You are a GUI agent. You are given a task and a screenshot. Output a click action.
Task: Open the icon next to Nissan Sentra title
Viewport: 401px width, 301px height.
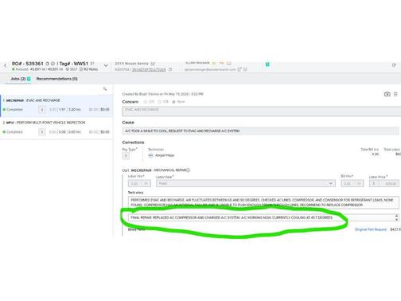click(x=153, y=64)
